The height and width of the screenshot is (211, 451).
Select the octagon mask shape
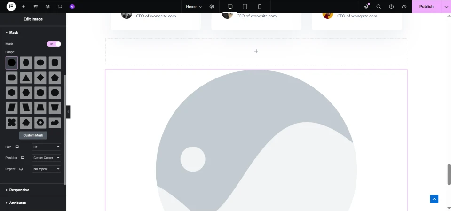55,93
